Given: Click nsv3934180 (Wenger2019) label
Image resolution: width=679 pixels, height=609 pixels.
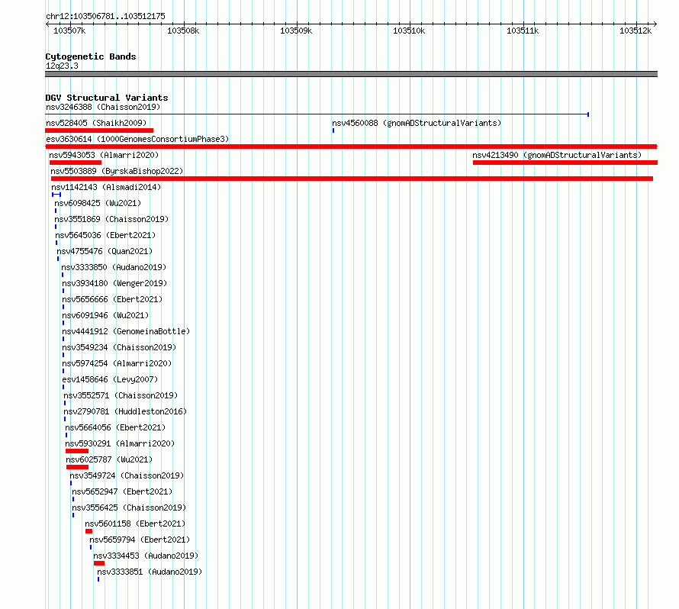Looking at the screenshot, I should [114, 283].
